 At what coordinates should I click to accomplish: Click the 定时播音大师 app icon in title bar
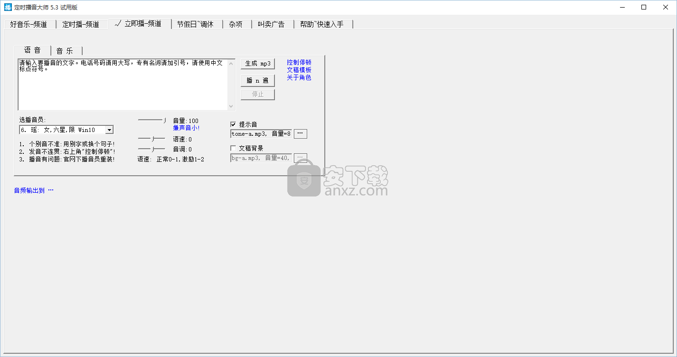[8, 7]
